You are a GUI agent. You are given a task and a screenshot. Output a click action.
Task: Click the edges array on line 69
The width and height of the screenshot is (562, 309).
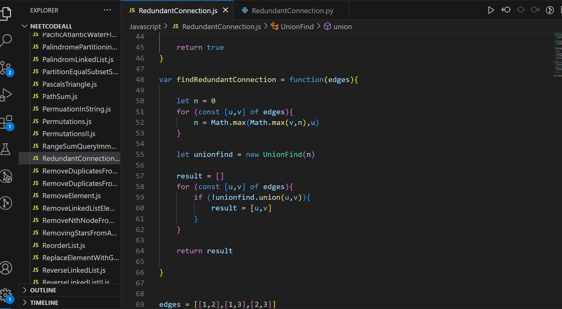(235, 304)
